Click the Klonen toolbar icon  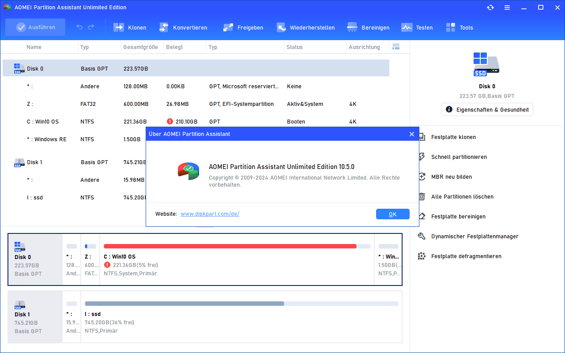tap(119, 27)
